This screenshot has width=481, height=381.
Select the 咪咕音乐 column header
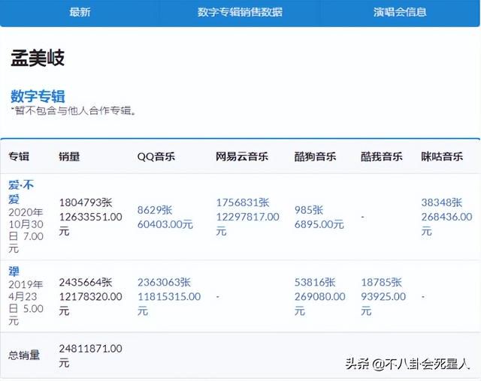tap(442, 157)
